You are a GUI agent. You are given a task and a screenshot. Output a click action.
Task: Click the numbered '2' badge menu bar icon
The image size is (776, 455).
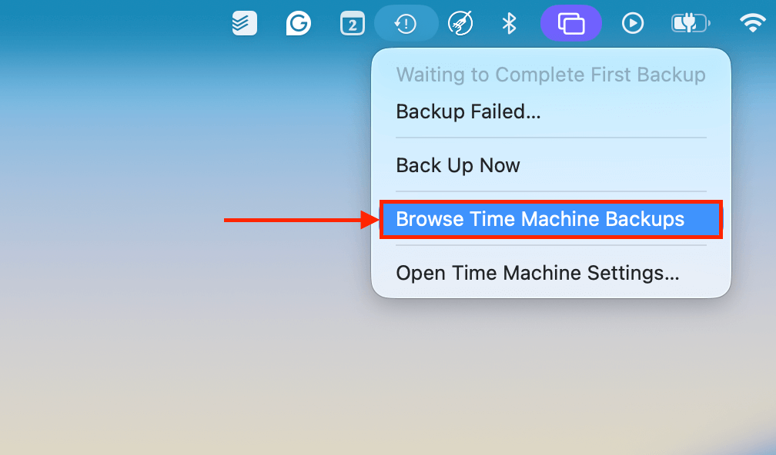point(352,23)
